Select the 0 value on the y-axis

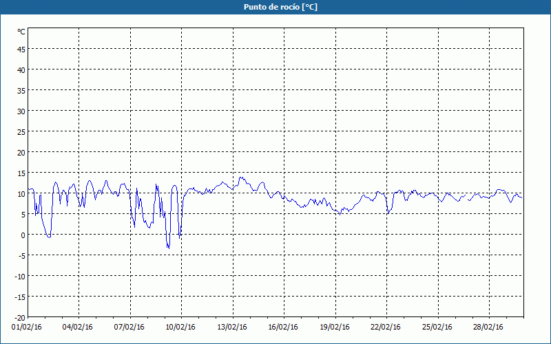(x=23, y=235)
